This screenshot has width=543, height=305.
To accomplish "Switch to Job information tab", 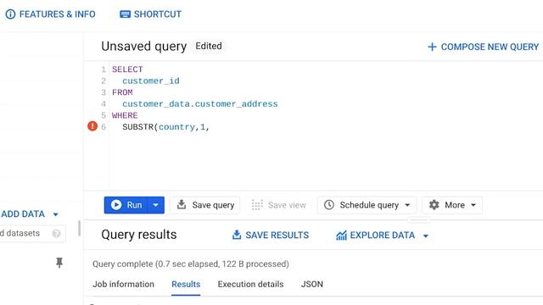I will click(x=123, y=285).
